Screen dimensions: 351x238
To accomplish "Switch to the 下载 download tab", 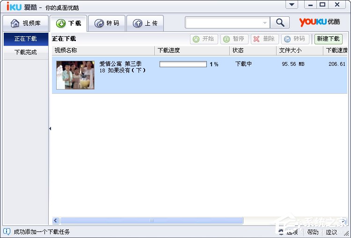I will (x=68, y=23).
